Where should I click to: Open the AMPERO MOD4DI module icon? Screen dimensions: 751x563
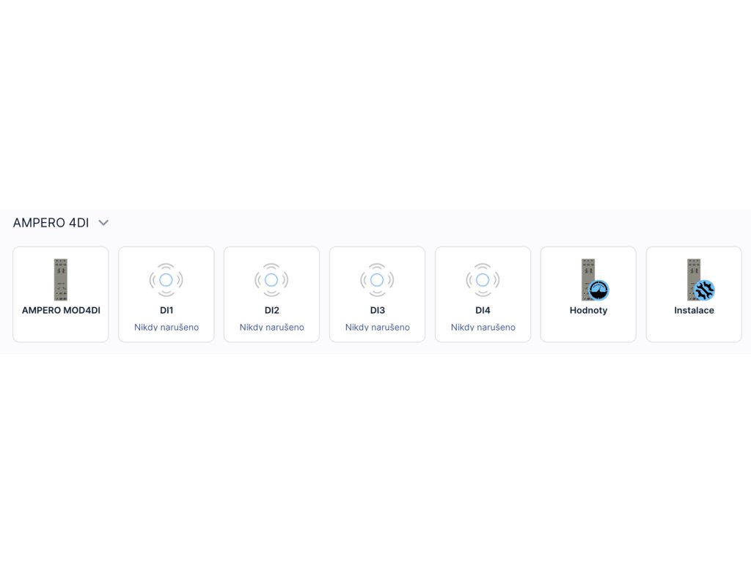pyautogui.click(x=61, y=279)
